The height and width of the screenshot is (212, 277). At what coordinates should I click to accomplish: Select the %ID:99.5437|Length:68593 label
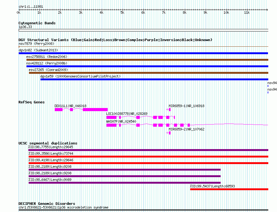pyautogui.click(x=213, y=186)
